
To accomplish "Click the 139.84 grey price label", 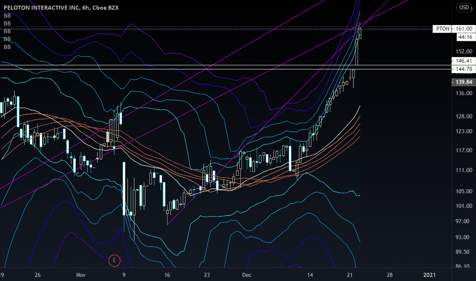I will (464, 82).
